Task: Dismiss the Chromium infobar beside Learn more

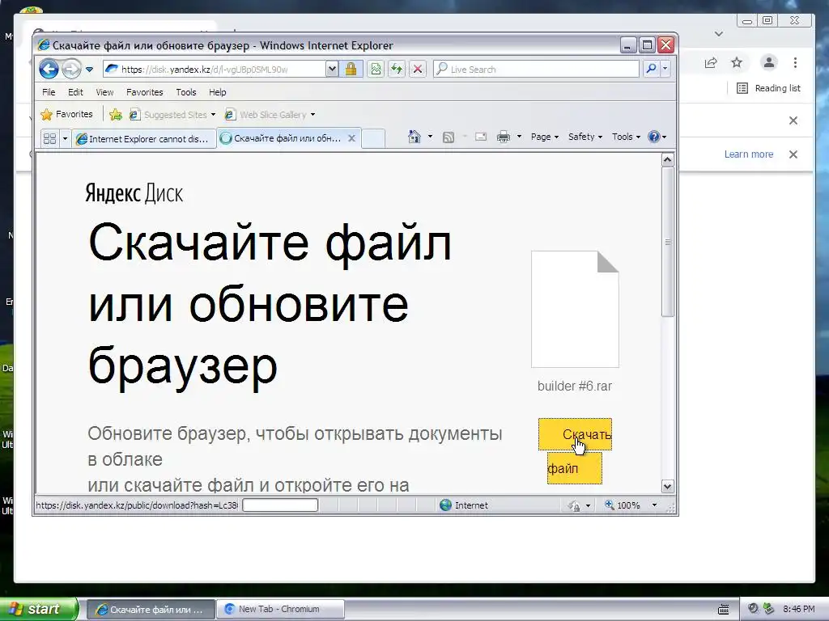Action: (793, 154)
